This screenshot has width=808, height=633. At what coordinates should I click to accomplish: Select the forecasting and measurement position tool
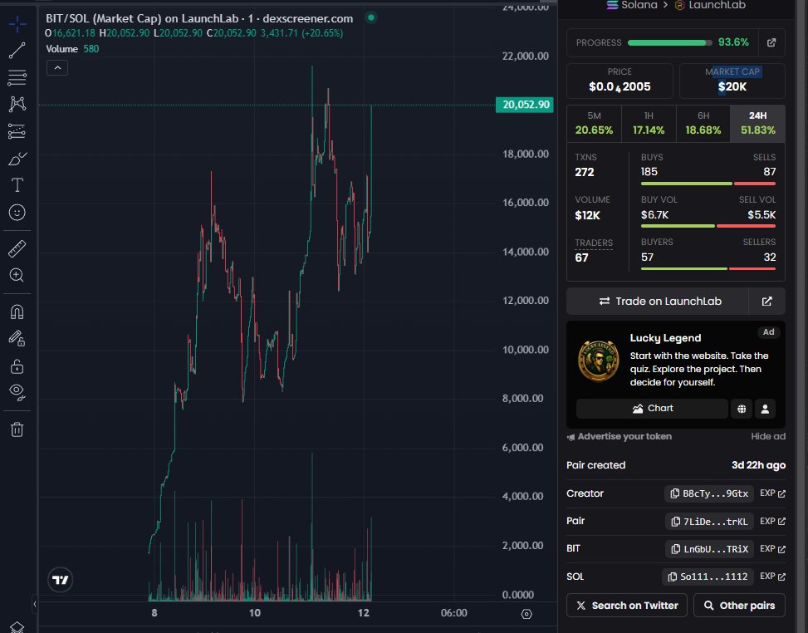point(17,131)
